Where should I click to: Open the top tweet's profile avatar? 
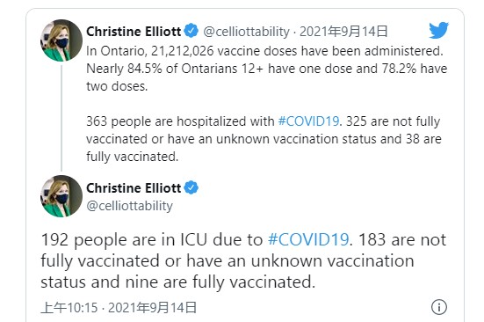coord(61,40)
